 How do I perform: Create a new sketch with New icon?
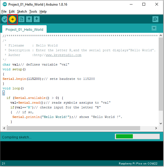pyautogui.click(x=21, y=19)
